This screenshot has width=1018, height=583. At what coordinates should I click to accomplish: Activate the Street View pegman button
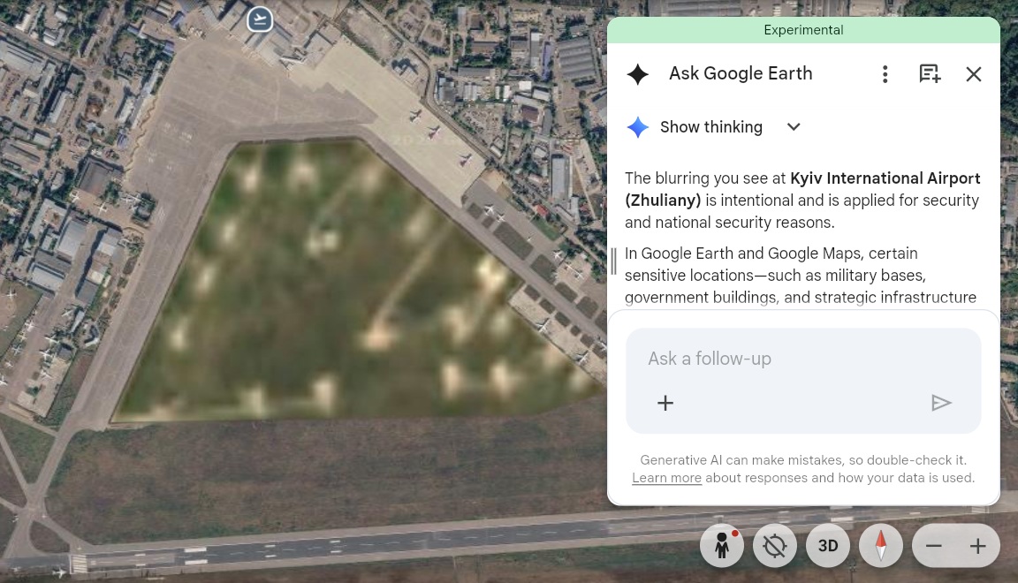(722, 546)
